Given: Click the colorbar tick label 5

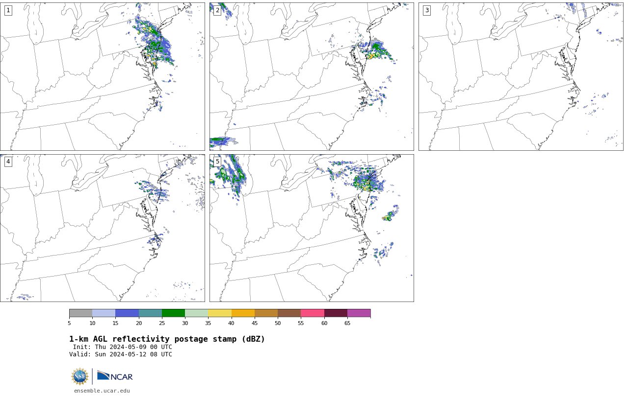Looking at the screenshot, I should click(x=69, y=323).
